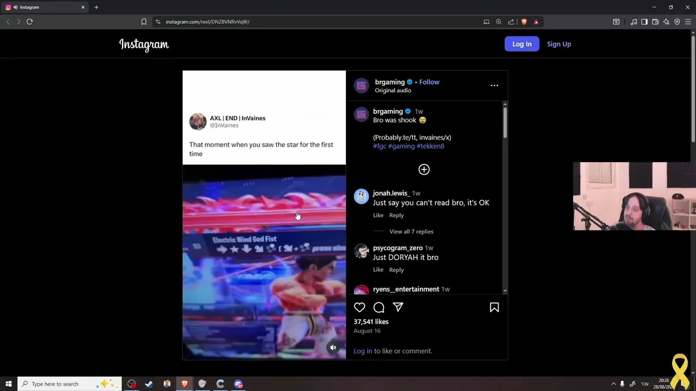The width and height of the screenshot is (696, 391).
Task: Click the Log In button
Action: coord(522,44)
